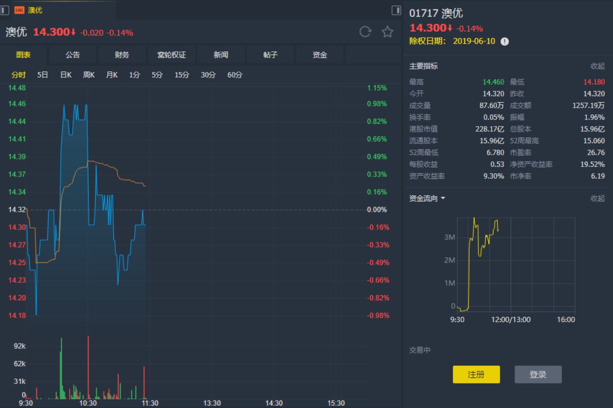Image resolution: width=613 pixels, height=408 pixels.
Task: Click the 资金 tab
Action: (x=320, y=55)
